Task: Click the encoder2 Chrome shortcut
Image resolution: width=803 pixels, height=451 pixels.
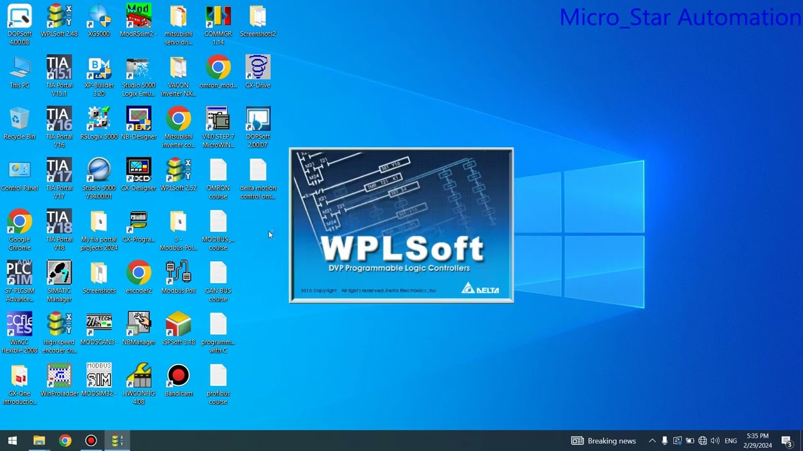Action: point(139,277)
